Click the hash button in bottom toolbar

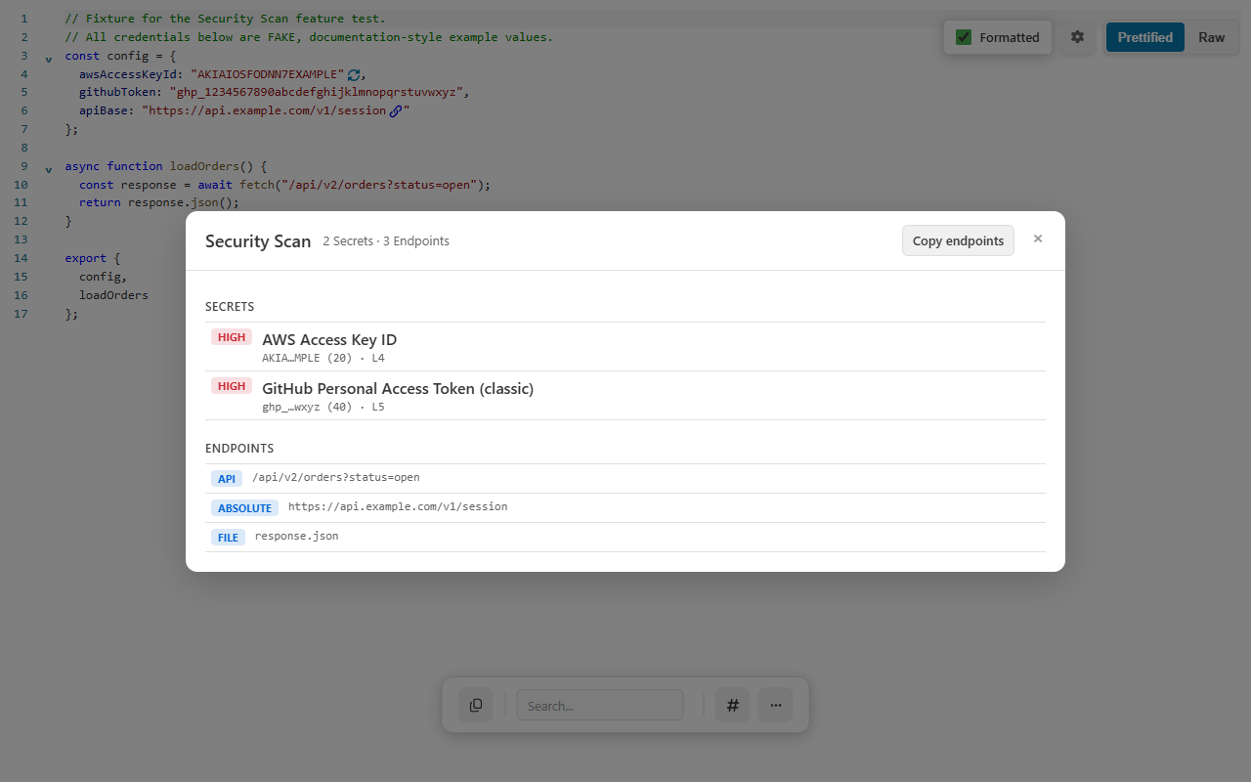(x=733, y=705)
